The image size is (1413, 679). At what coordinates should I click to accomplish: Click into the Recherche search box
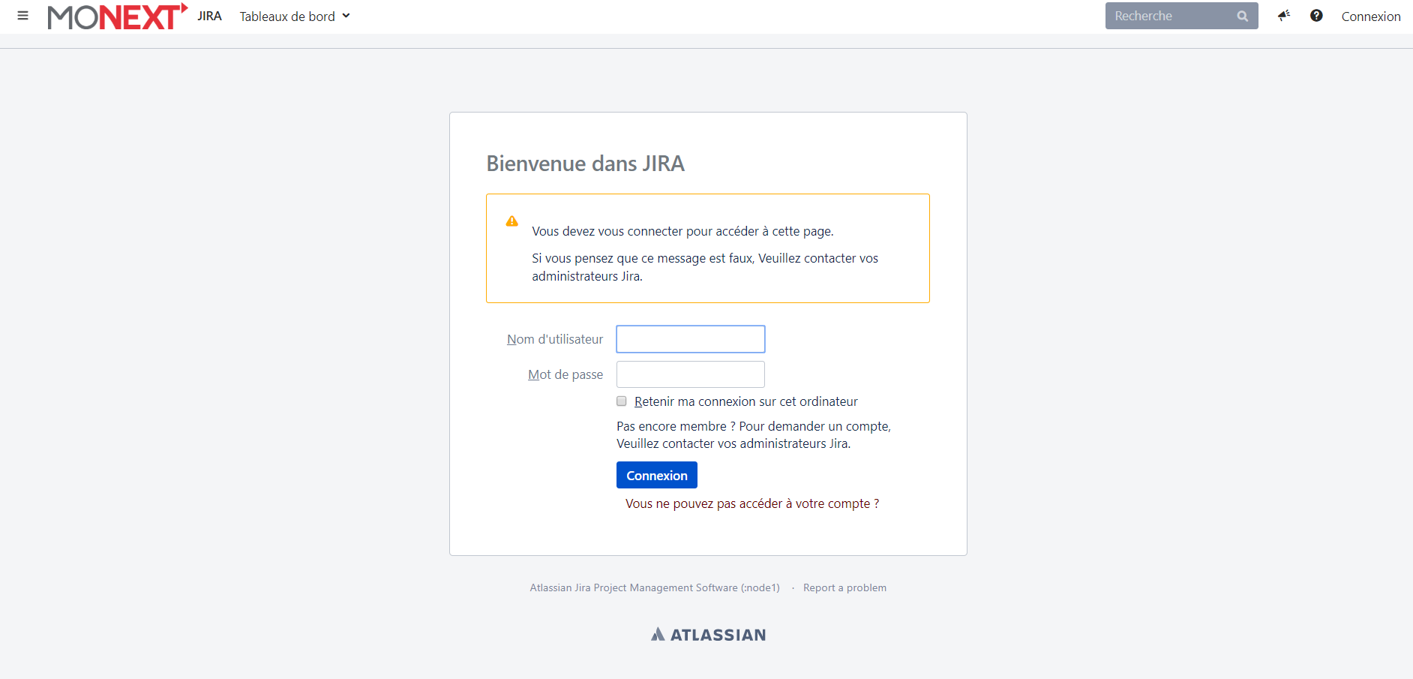click(x=1170, y=17)
